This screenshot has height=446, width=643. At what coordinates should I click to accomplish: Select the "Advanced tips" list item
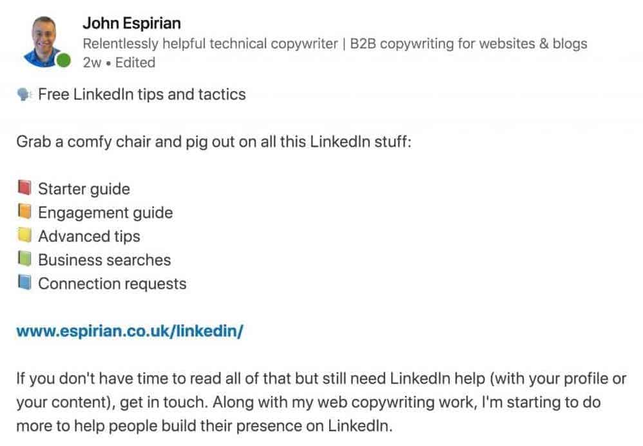click(89, 237)
